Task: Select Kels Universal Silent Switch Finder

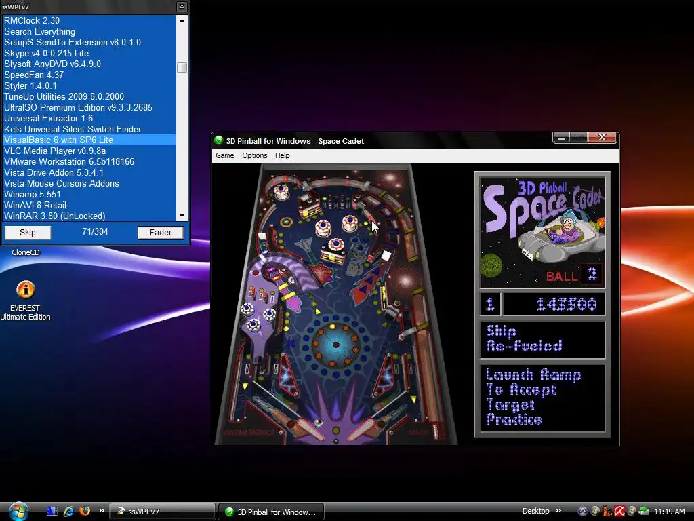Action: click(90, 129)
